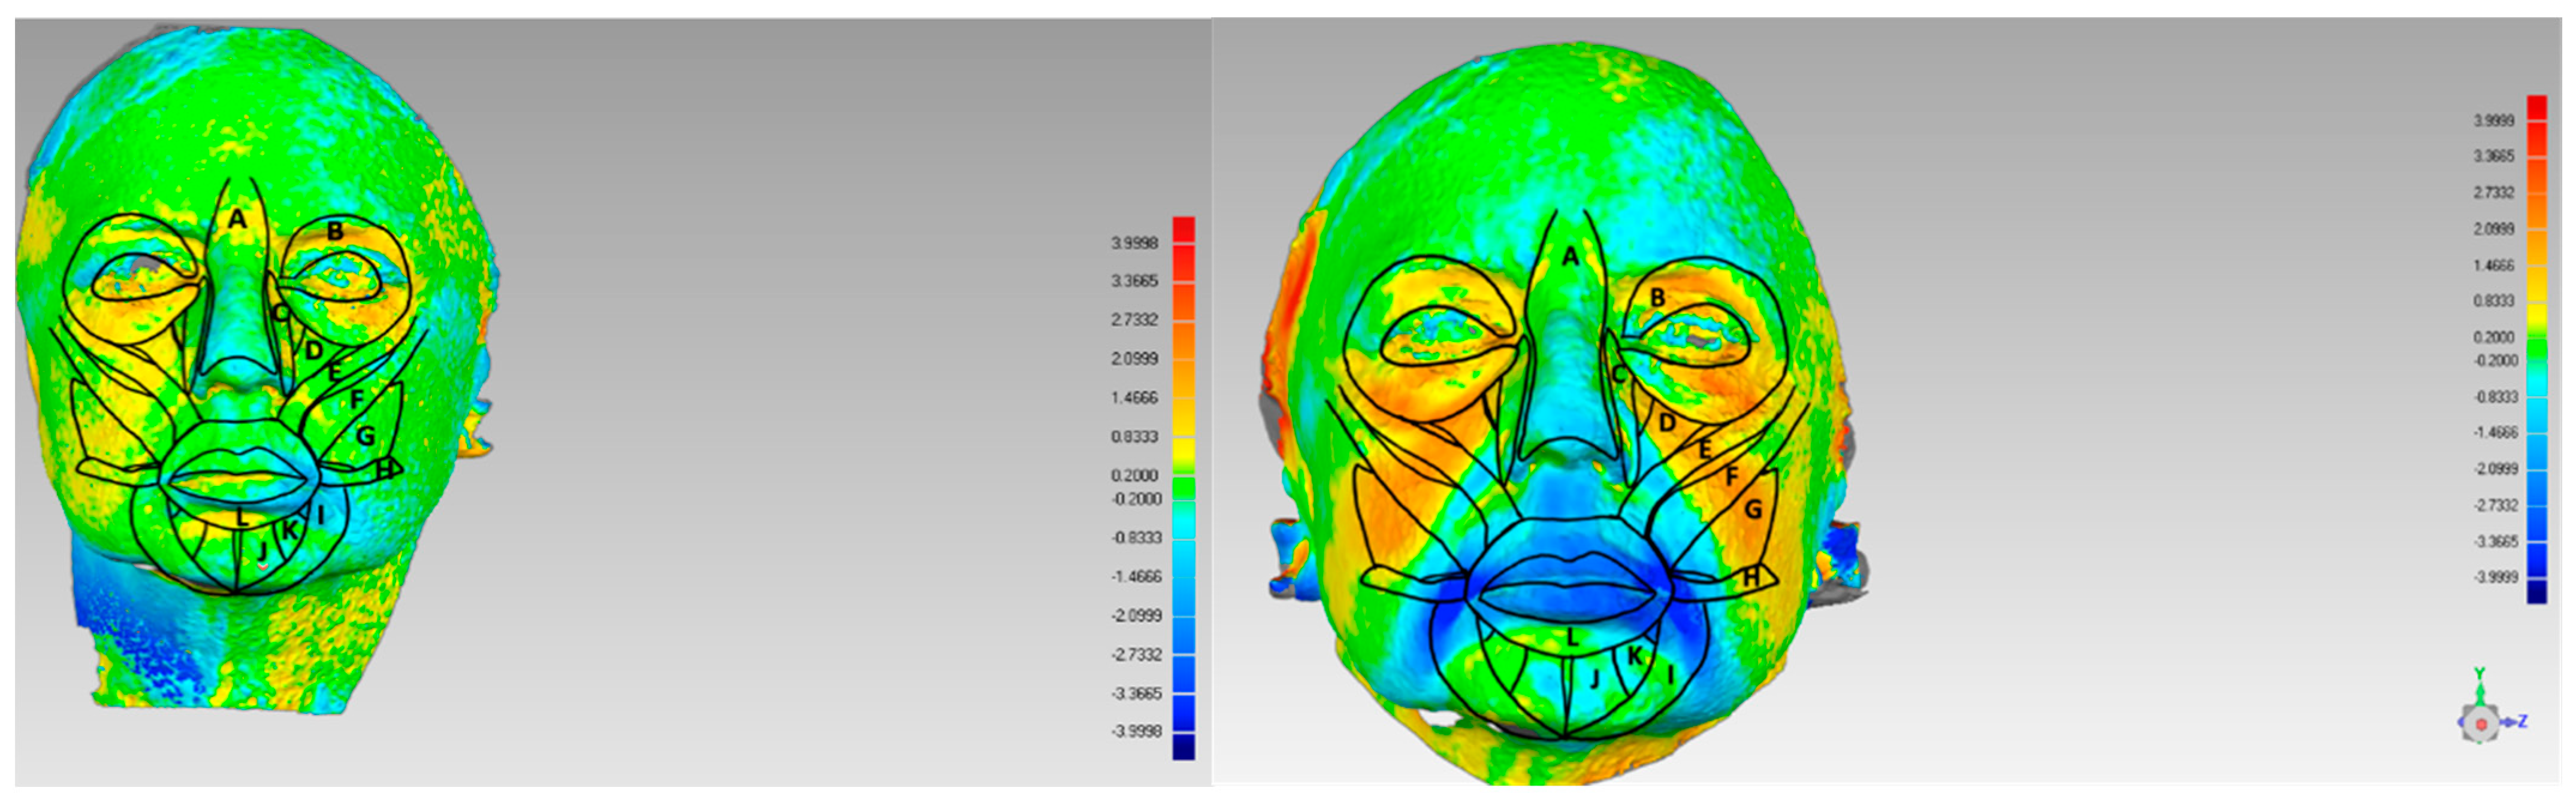Click region label F on the left face
This screenshot has height=803, width=2576.
click(x=356, y=400)
